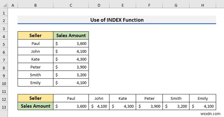Select the Sales Amount header in cell C4

[71, 35]
